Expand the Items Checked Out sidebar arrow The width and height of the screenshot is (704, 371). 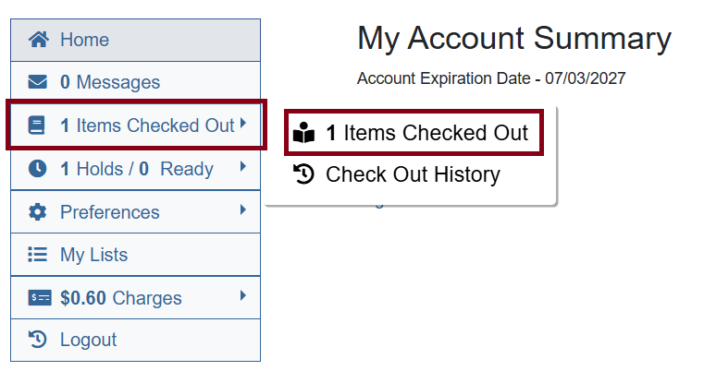(243, 123)
